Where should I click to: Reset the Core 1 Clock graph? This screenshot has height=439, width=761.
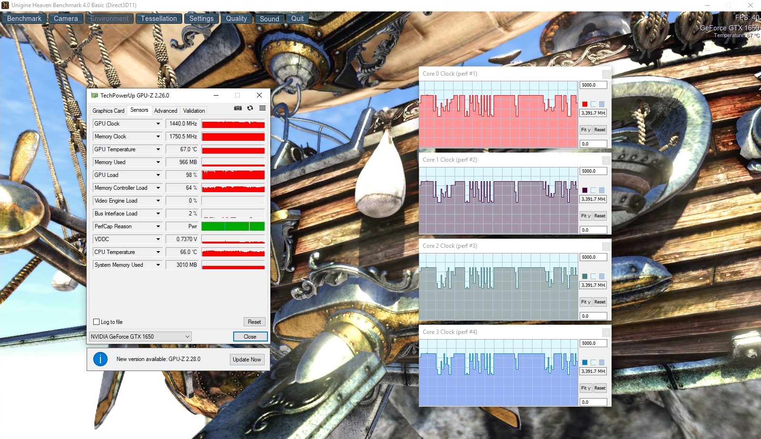(x=600, y=216)
